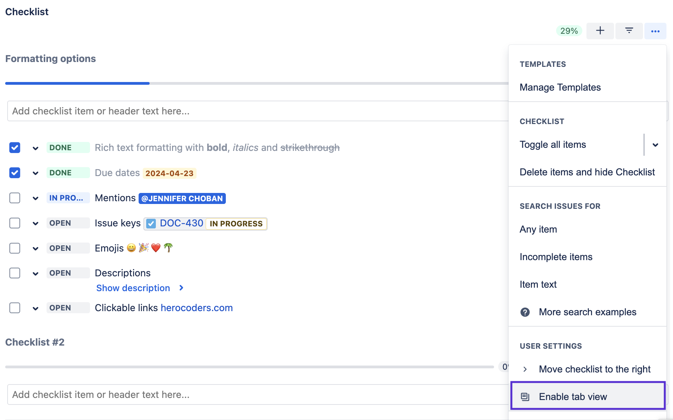
Task: Open the herocoders.com link
Action: point(197,308)
